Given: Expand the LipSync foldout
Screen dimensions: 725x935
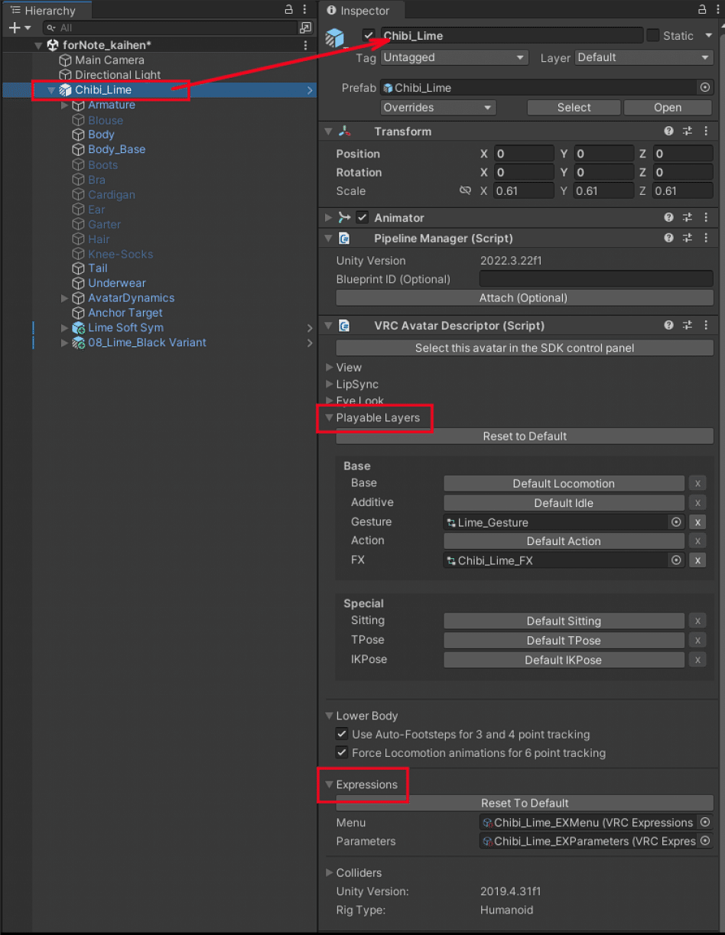Looking at the screenshot, I should point(330,385).
